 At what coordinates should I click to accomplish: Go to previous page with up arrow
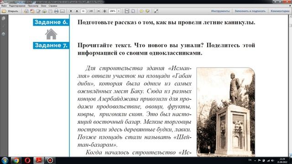71,11
